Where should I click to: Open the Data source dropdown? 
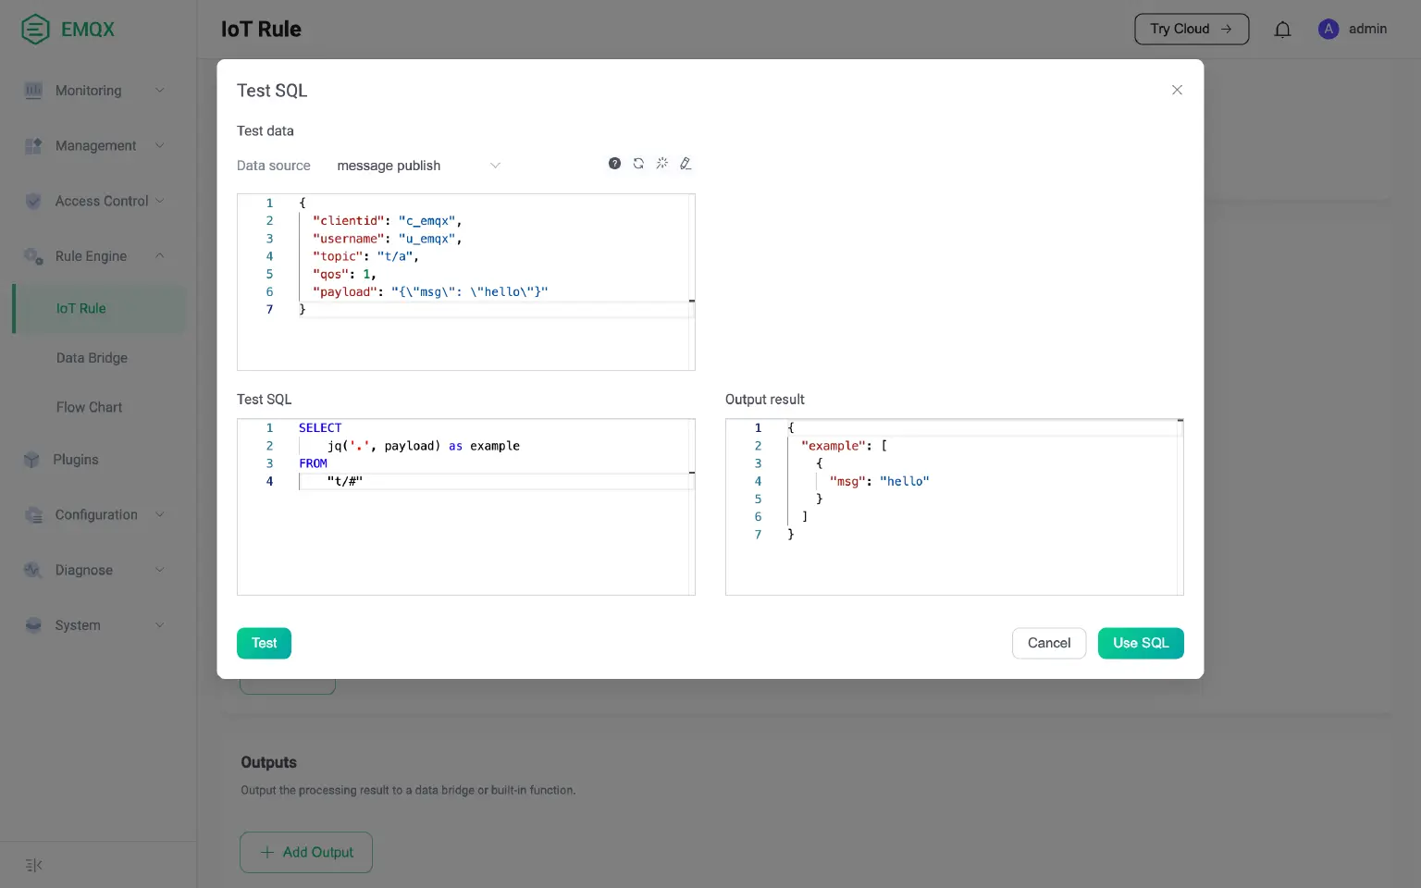[x=417, y=166]
